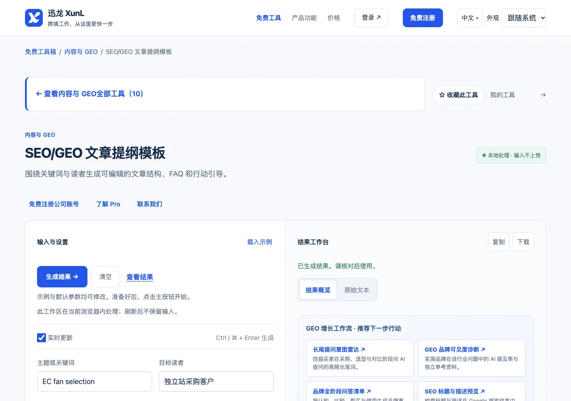Click the 目标读者 input field
The height and width of the screenshot is (401, 571).
tap(216, 381)
